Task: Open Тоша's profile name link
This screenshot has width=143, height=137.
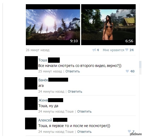Action: [x=43, y=60]
